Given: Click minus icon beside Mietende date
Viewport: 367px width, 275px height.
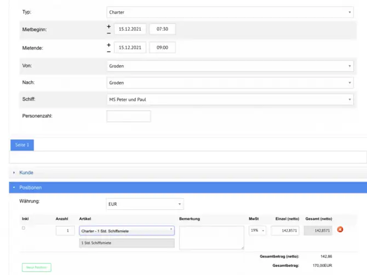Looking at the screenshot, I should point(108,51).
